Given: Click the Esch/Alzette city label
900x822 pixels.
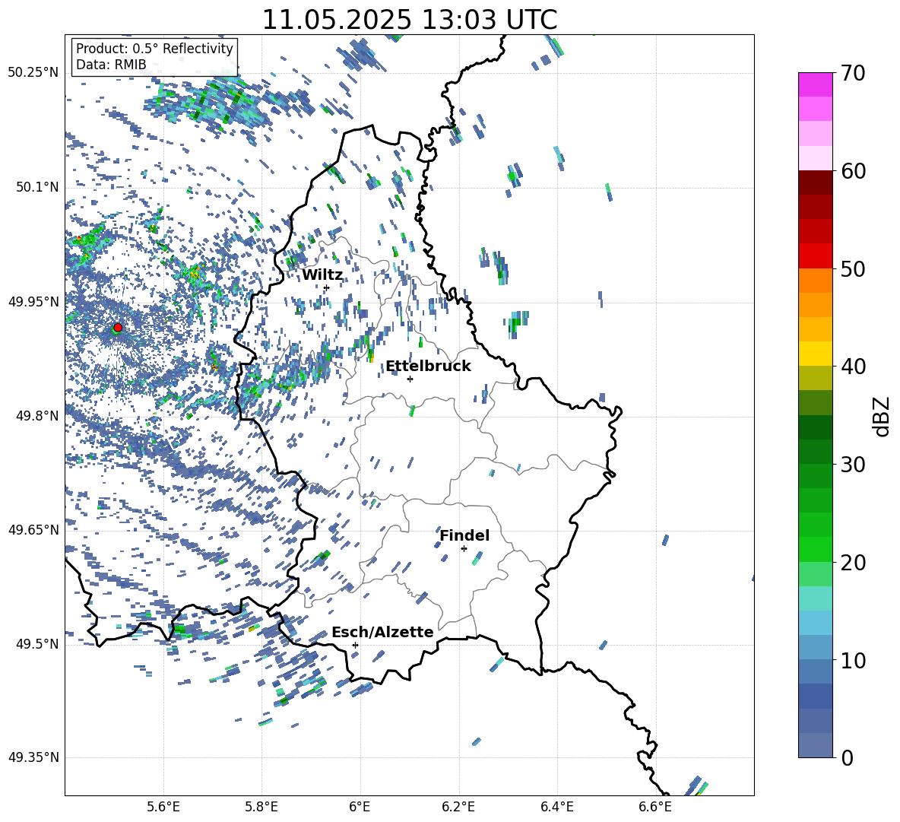Looking at the screenshot, I should point(382,633).
